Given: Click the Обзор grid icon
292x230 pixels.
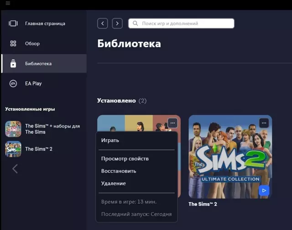Looking at the screenshot, I should (x=13, y=43).
